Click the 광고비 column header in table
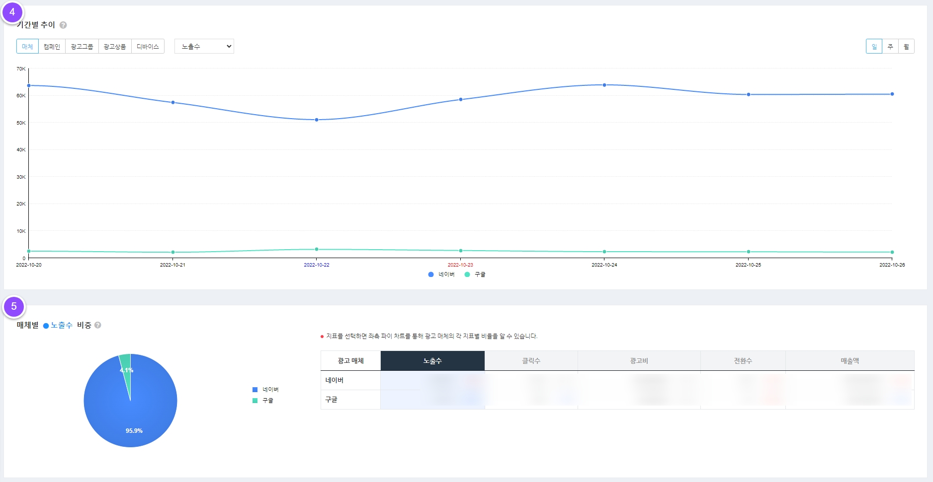The image size is (933, 482). tap(639, 361)
